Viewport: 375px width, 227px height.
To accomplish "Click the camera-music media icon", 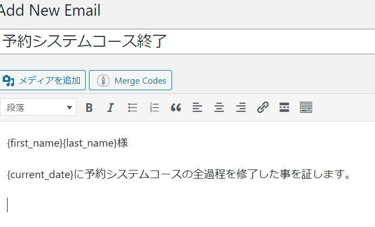I will pyautogui.click(x=8, y=80).
